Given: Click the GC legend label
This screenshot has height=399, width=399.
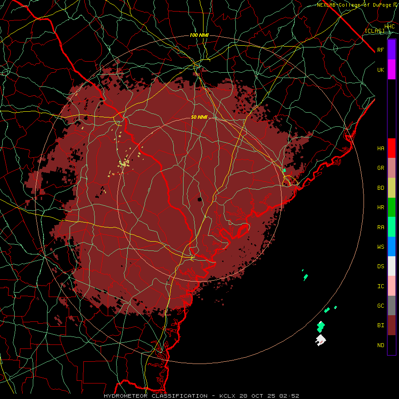Looking at the screenshot, I should (x=380, y=306).
